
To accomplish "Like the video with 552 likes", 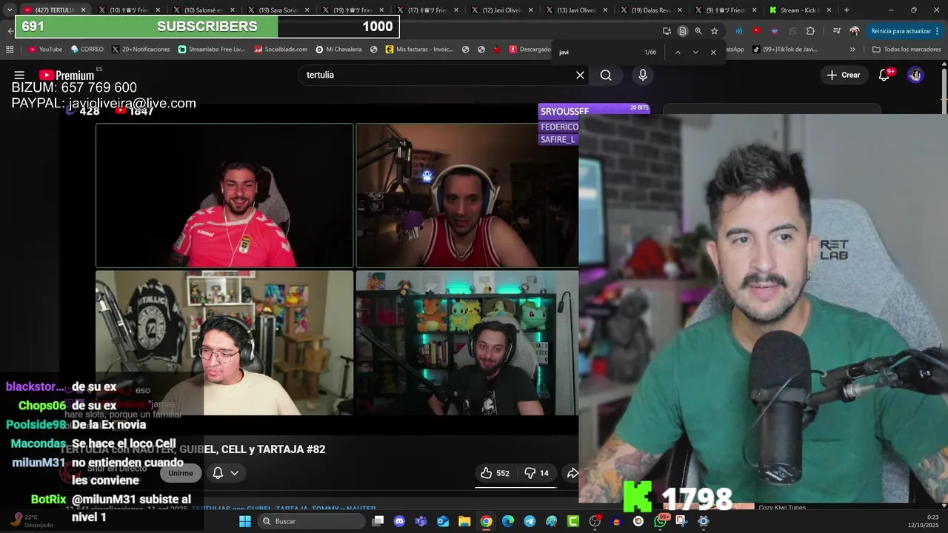I will (x=494, y=473).
